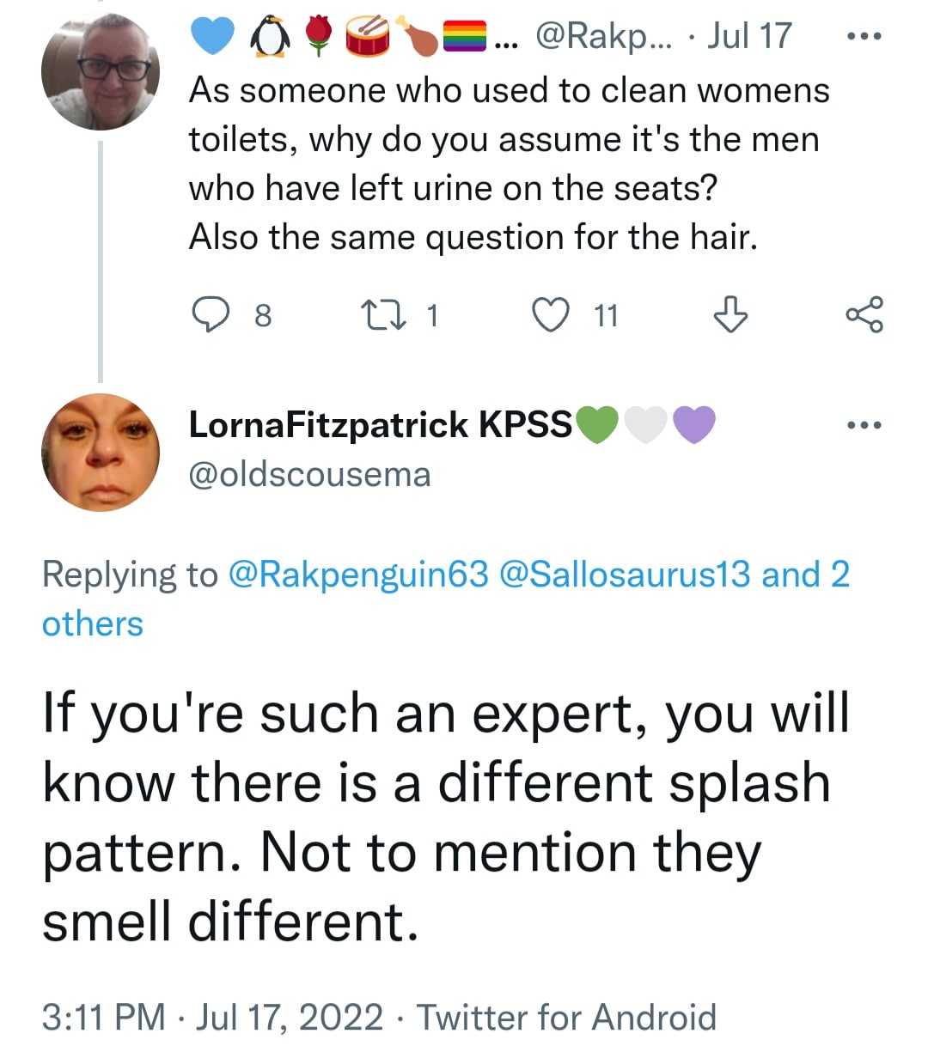
Task: Click the 3:11 PM · Jul 17, 2022 timestamp
Action: [212, 1018]
